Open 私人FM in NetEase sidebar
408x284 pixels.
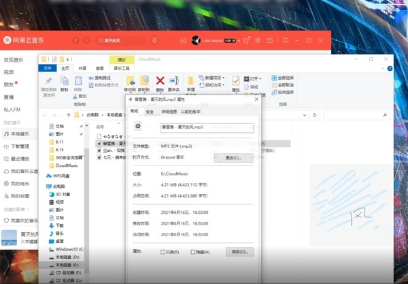[x=12, y=110]
